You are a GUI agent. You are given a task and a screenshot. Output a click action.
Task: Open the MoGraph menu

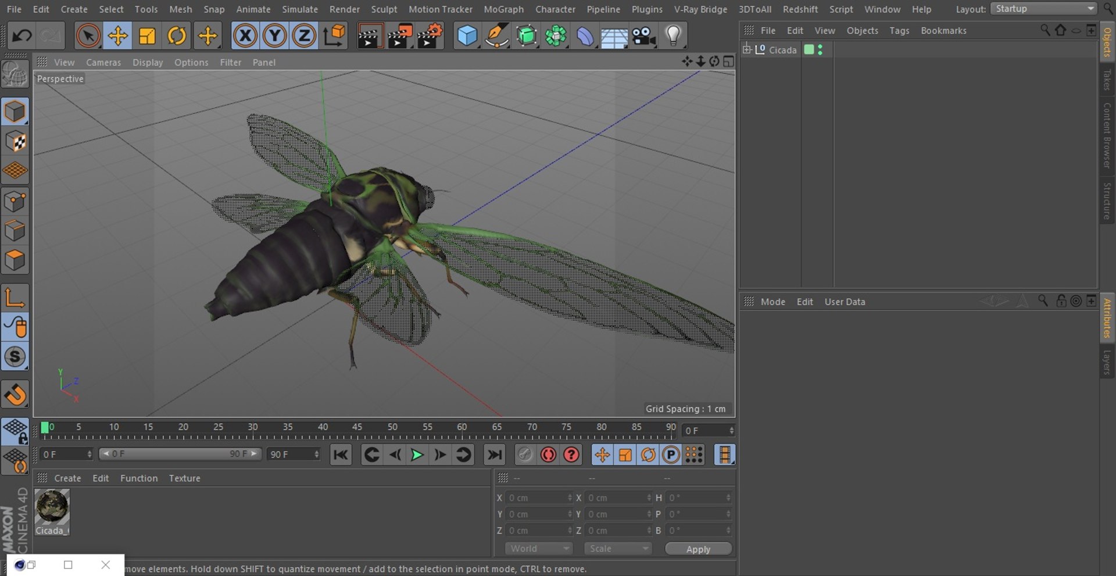(503, 9)
